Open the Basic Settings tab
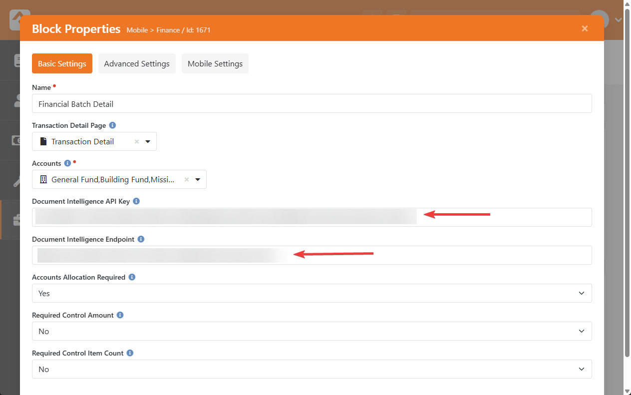 coord(62,63)
